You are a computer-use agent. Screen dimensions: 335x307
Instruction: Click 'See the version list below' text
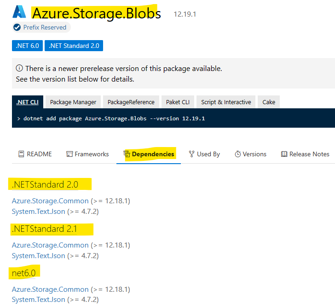pos(75,79)
